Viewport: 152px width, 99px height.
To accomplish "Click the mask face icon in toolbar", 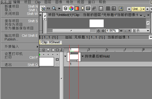I will (101, 8).
